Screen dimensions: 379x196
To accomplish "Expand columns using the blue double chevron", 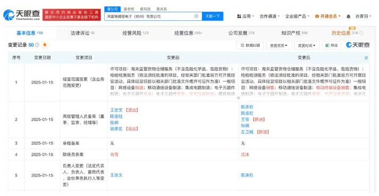I will [366, 58].
